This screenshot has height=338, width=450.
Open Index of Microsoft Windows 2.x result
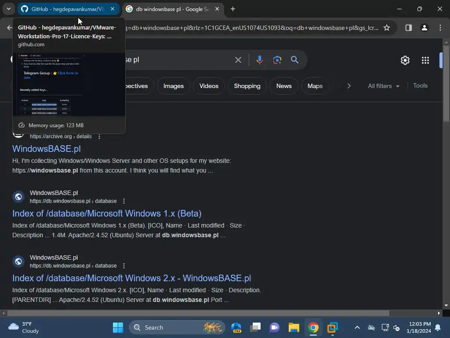(x=131, y=278)
